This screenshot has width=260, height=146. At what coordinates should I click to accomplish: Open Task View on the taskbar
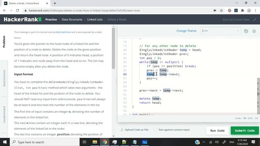[84, 142]
